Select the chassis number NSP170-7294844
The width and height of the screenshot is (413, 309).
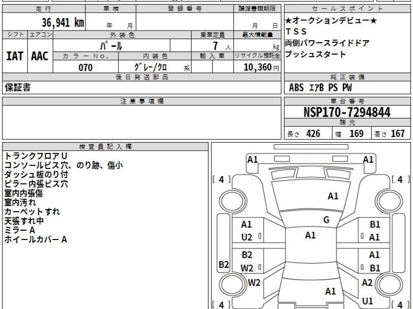[347, 112]
